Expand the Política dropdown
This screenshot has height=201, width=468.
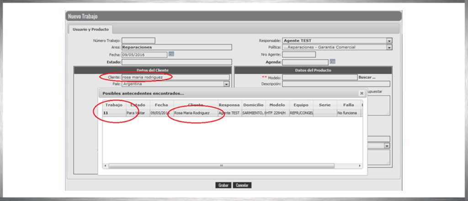389,47
